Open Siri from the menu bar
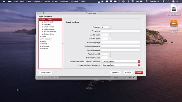 point(173,1)
